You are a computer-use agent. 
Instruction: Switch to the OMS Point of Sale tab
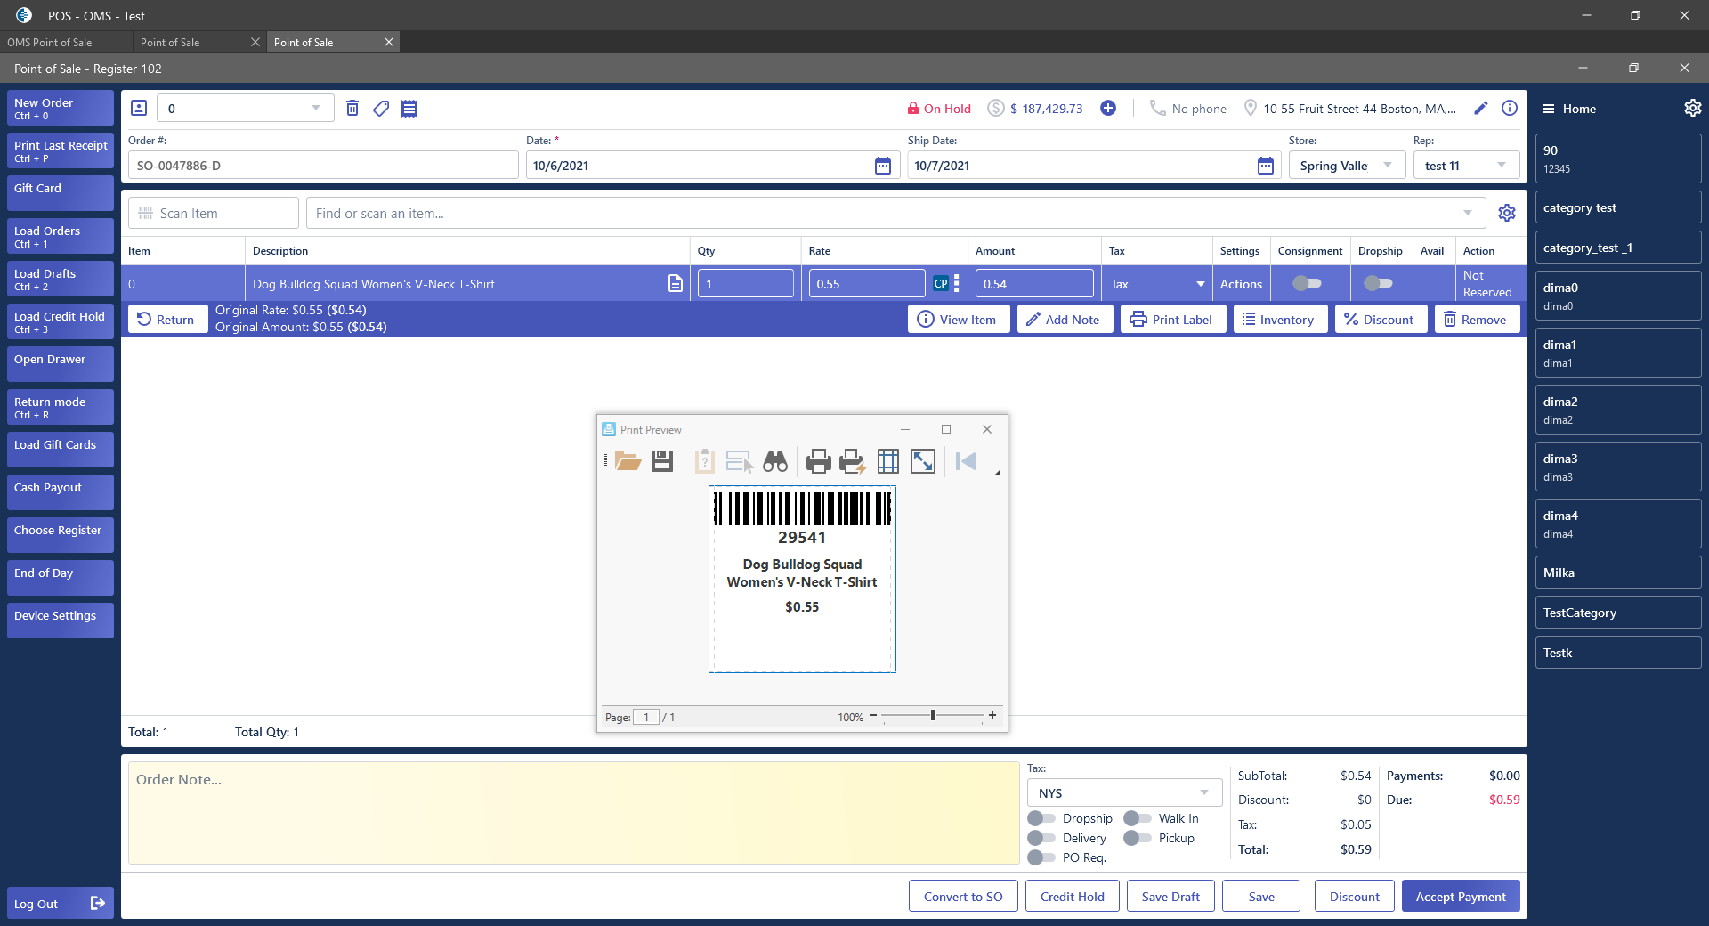point(50,42)
